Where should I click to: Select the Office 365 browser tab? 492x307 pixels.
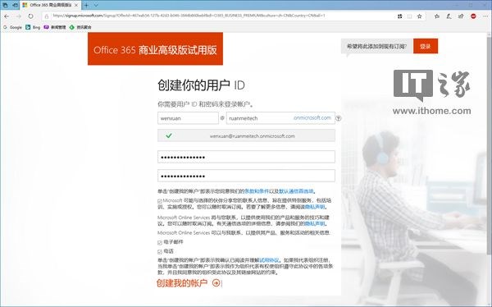(51, 5)
